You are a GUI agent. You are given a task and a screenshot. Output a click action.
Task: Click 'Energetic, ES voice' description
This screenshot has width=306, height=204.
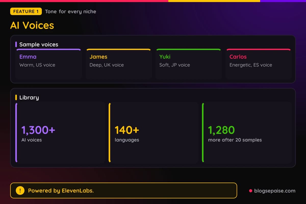coord(251,65)
